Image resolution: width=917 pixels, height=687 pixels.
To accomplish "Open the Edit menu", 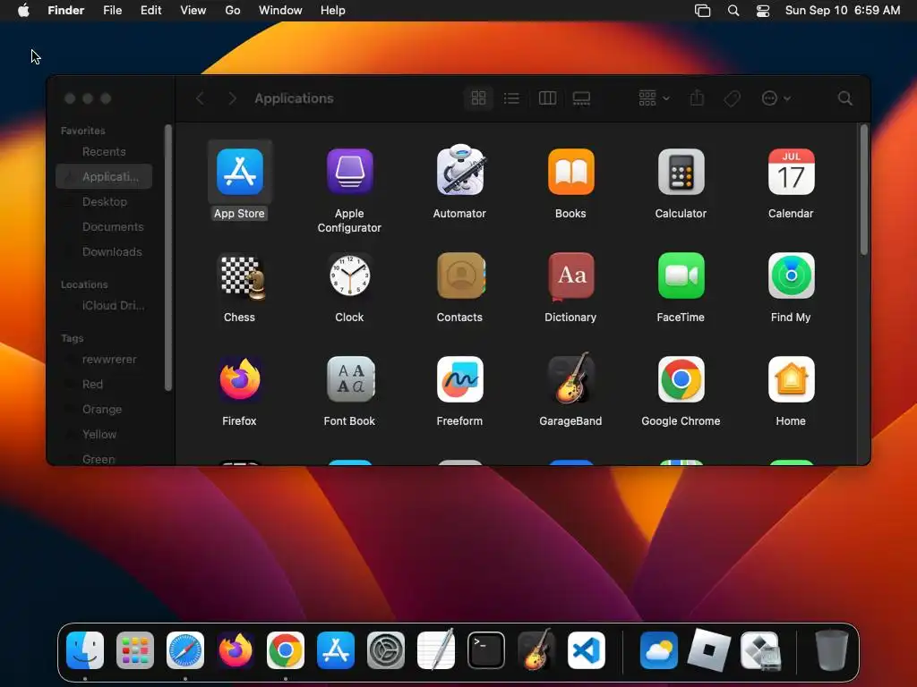I will (150, 11).
